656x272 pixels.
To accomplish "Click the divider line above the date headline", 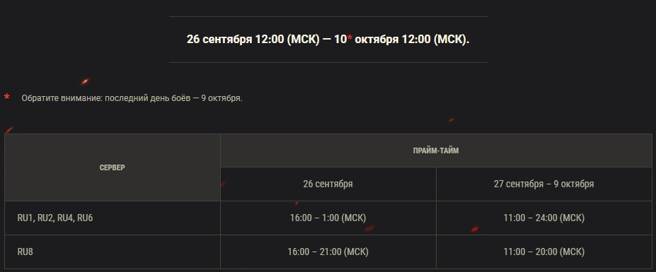I will pos(328,17).
